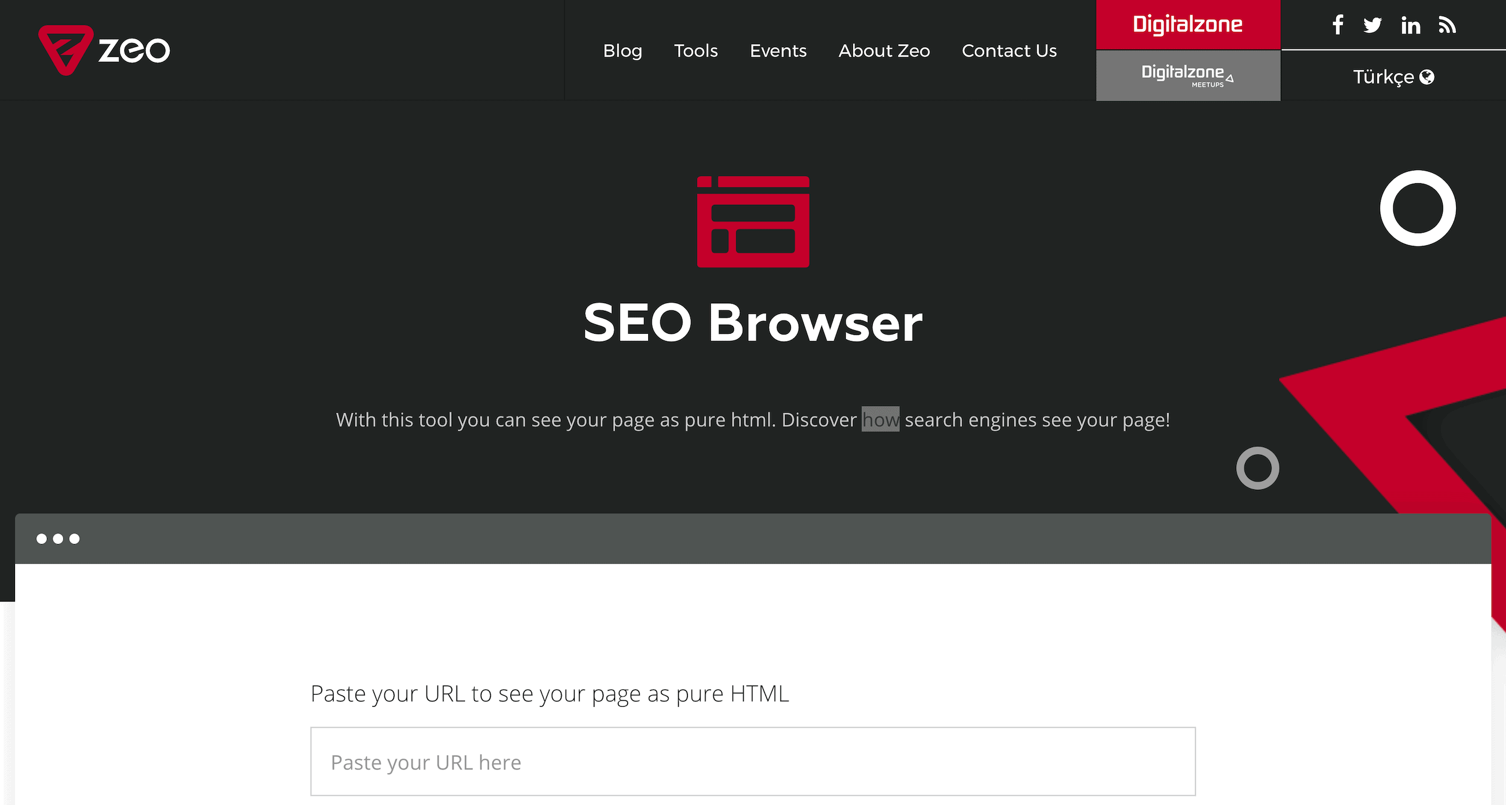
Task: Click the Contact Us link
Action: click(1010, 50)
